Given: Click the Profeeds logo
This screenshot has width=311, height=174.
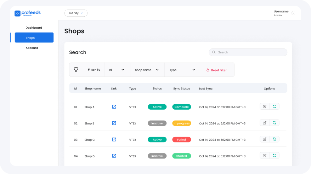Looking at the screenshot, I should click(28, 13).
